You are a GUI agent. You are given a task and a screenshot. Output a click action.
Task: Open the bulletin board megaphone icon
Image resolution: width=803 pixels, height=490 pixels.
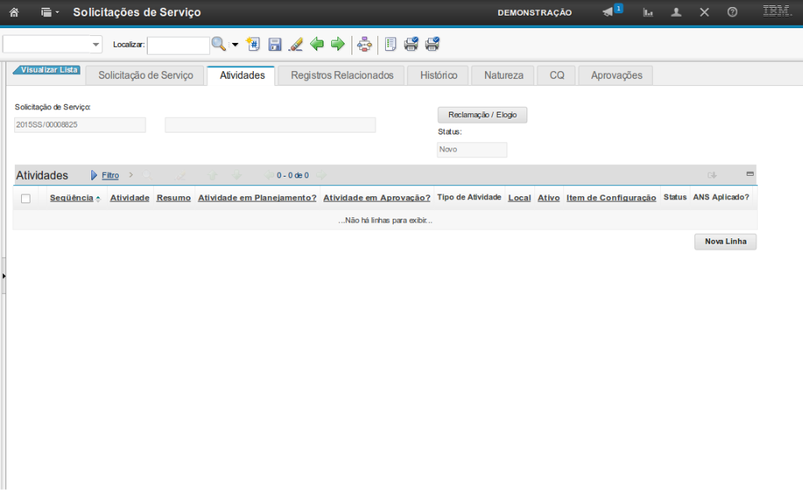click(608, 13)
